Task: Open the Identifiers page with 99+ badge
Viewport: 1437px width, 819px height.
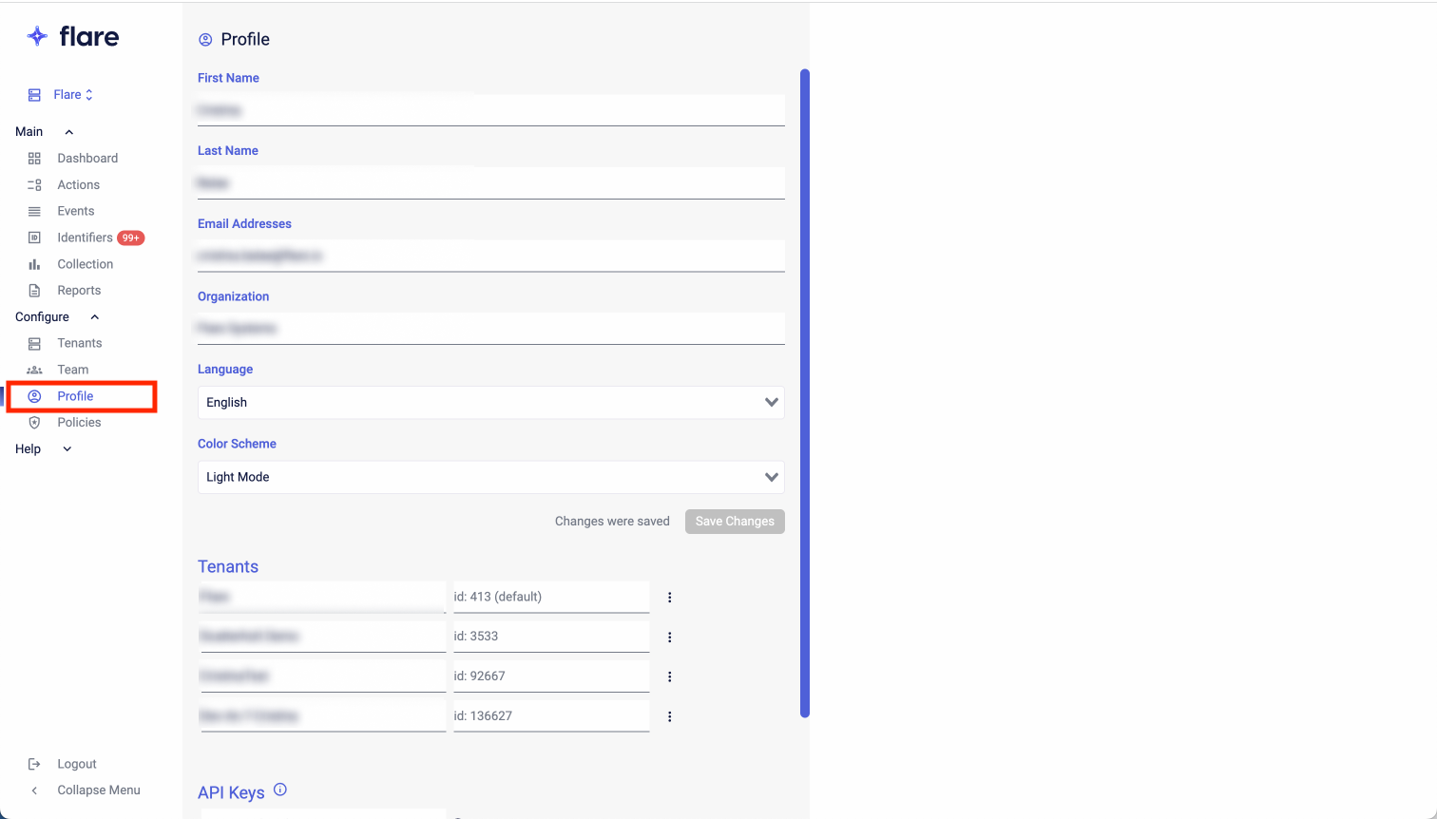Action: tap(85, 238)
